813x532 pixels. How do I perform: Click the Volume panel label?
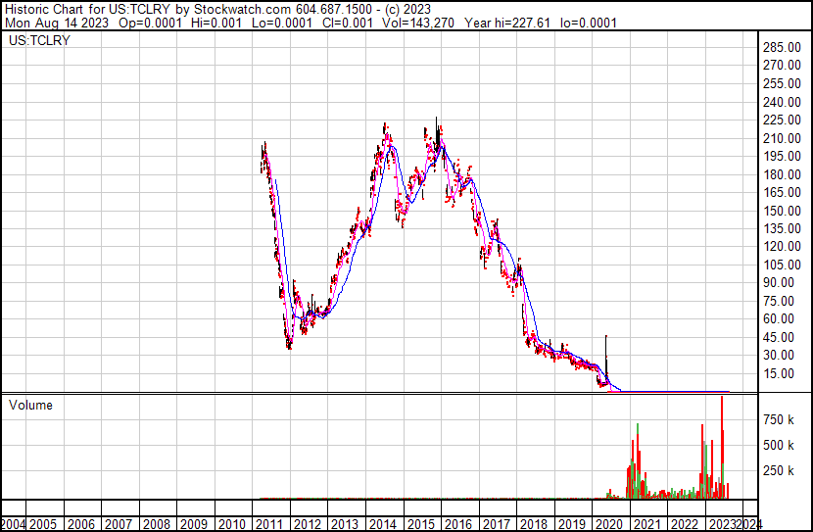tap(30, 405)
